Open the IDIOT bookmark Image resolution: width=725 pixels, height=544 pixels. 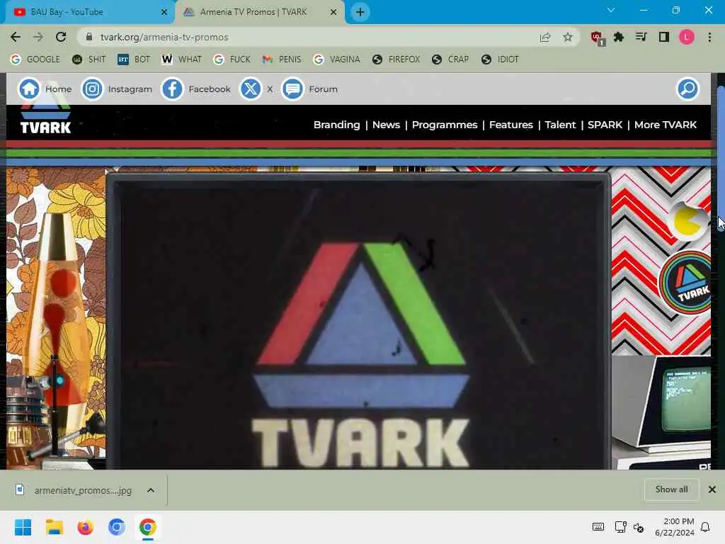[x=500, y=59]
